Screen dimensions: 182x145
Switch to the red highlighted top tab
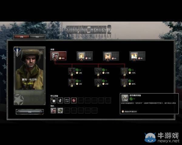[22, 37]
